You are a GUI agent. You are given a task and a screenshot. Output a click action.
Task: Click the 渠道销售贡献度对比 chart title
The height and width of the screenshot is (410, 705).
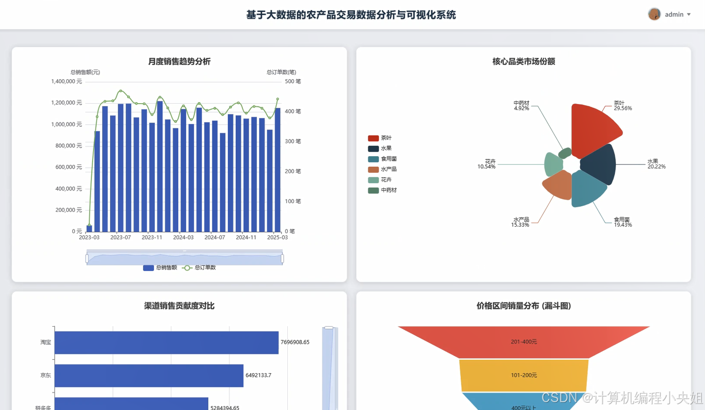coord(180,306)
